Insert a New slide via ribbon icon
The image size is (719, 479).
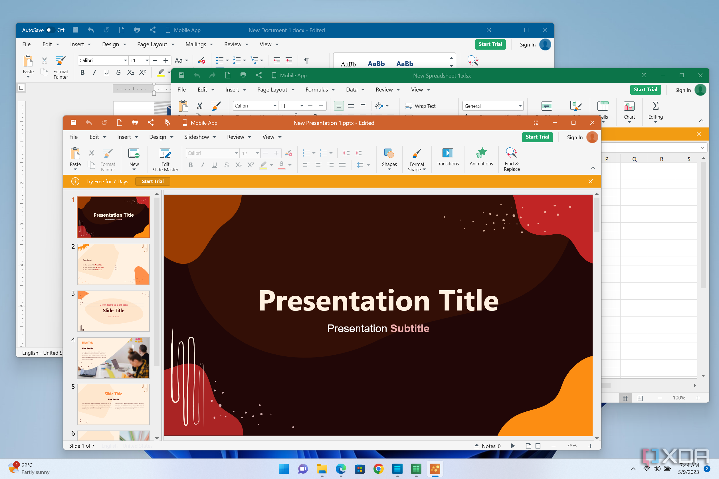click(x=134, y=153)
